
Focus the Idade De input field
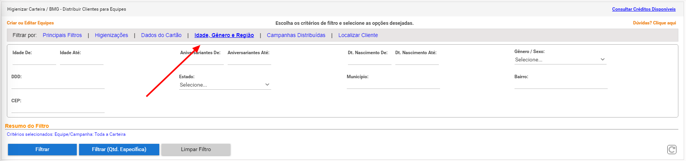(x=34, y=60)
